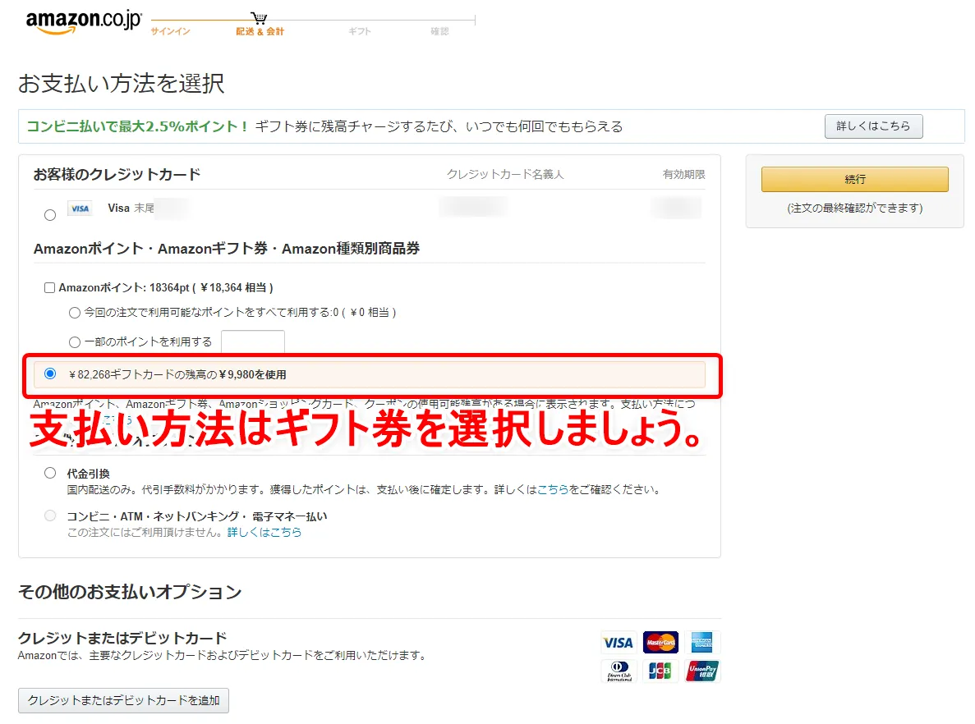Click the partial points amount input field
This screenshot has width=975, height=724.
point(253,342)
